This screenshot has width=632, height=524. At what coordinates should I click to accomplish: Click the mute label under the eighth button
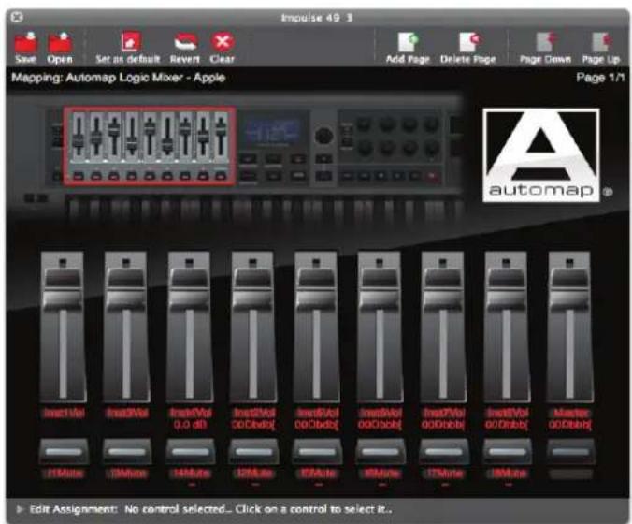click(507, 473)
